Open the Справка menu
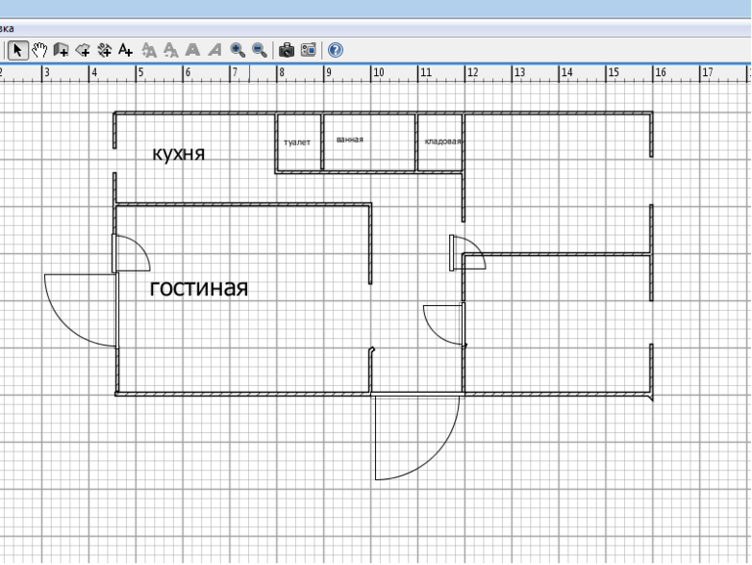 tap(6, 28)
